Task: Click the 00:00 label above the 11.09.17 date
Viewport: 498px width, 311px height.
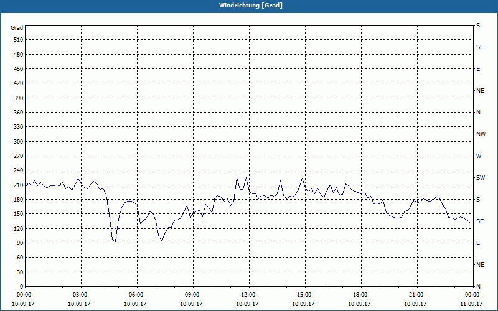Action: pyautogui.click(x=472, y=295)
